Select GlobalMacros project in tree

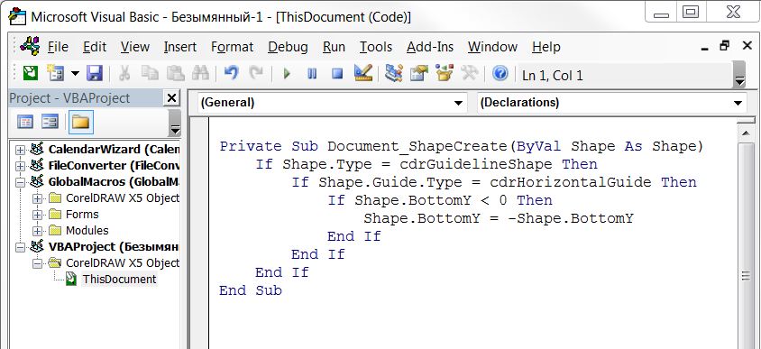[x=114, y=182]
